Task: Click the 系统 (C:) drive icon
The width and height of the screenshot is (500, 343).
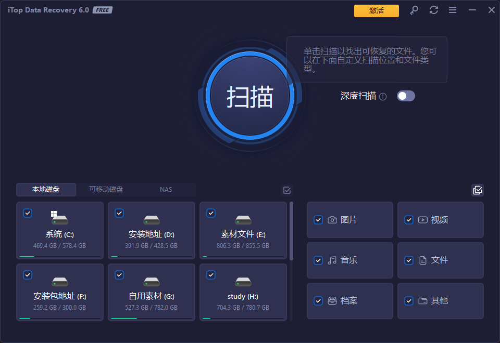Action: tap(59, 218)
